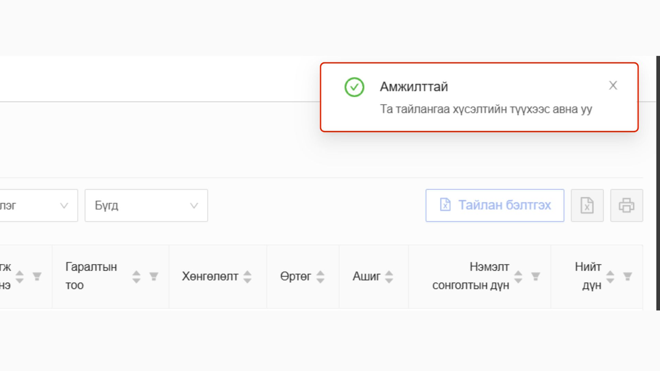Sort by Гаралтын тоо column arrows
Viewport: 660px width, 371px height.
pos(136,277)
